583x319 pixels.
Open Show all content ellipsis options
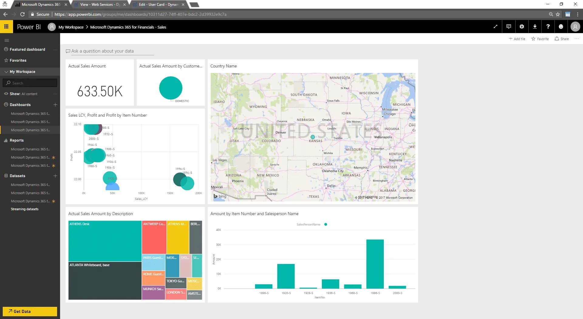55,94
